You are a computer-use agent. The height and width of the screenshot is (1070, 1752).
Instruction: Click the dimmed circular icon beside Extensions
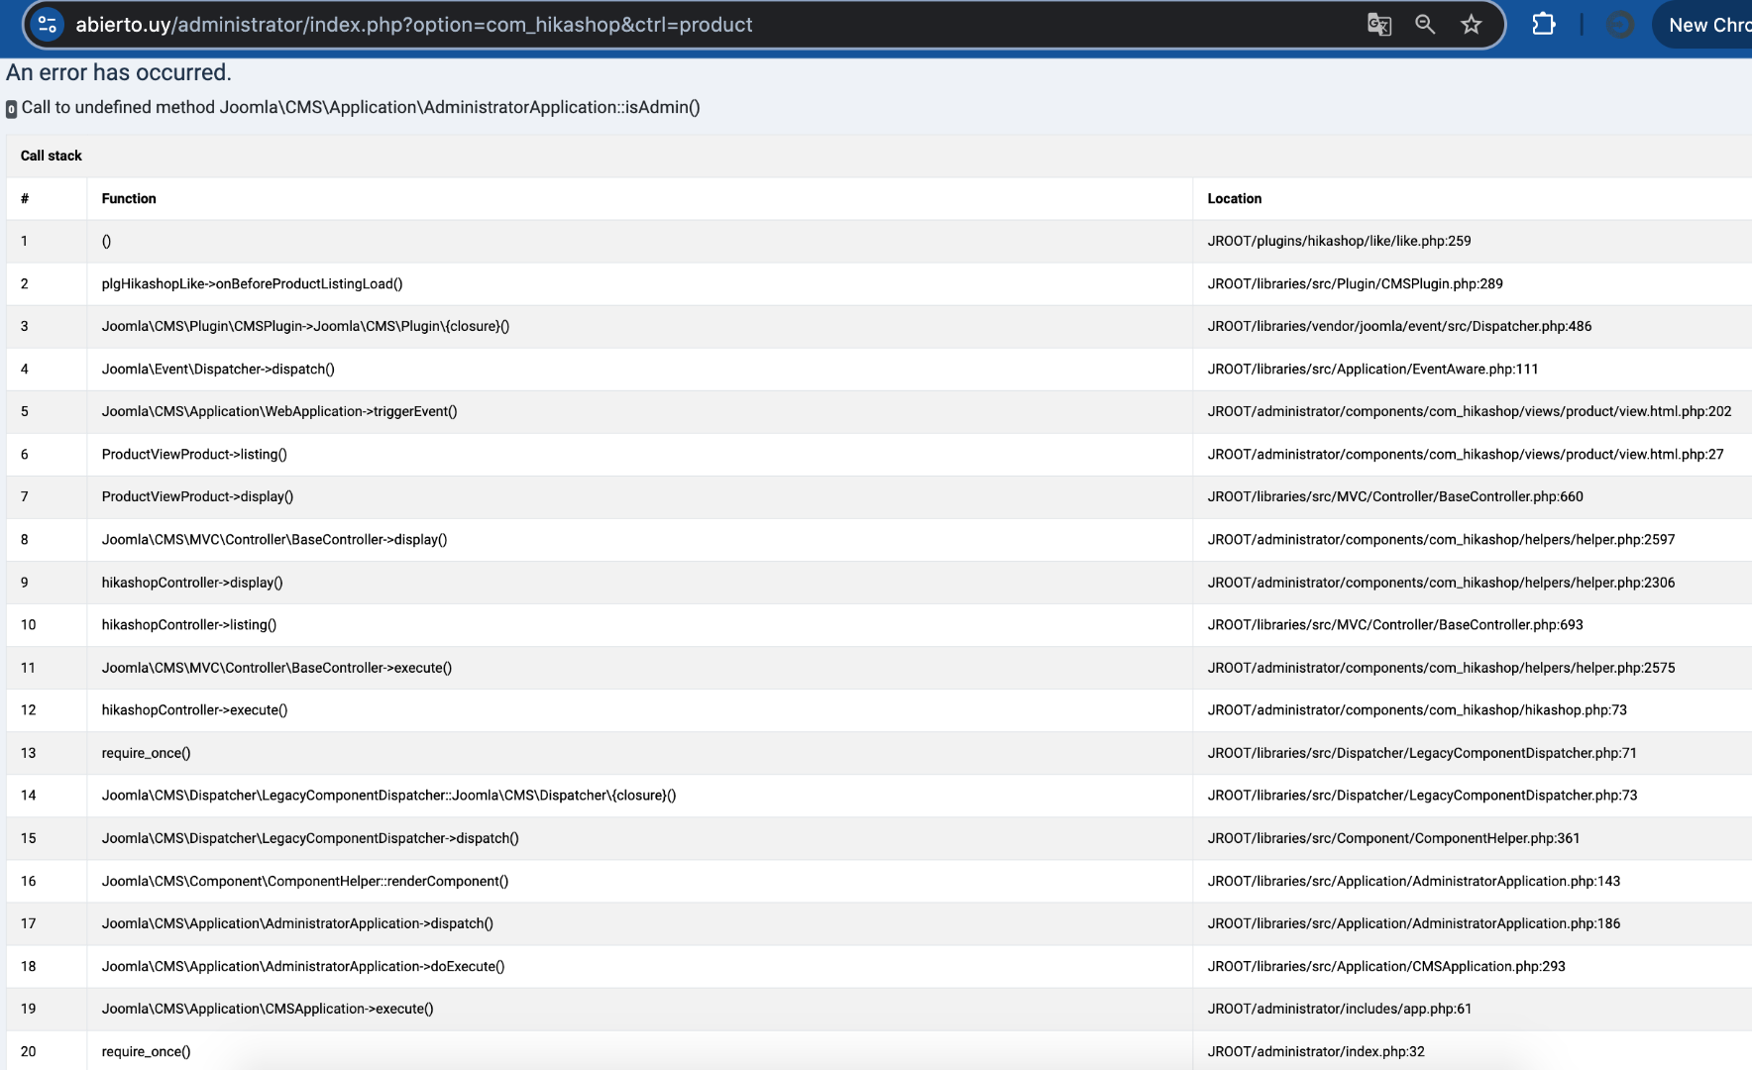tap(1619, 25)
